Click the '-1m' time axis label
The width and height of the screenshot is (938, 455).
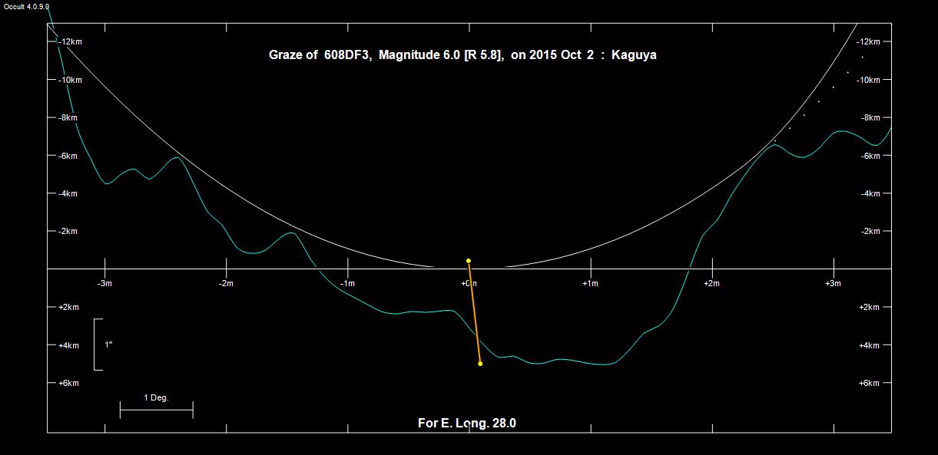tap(347, 284)
